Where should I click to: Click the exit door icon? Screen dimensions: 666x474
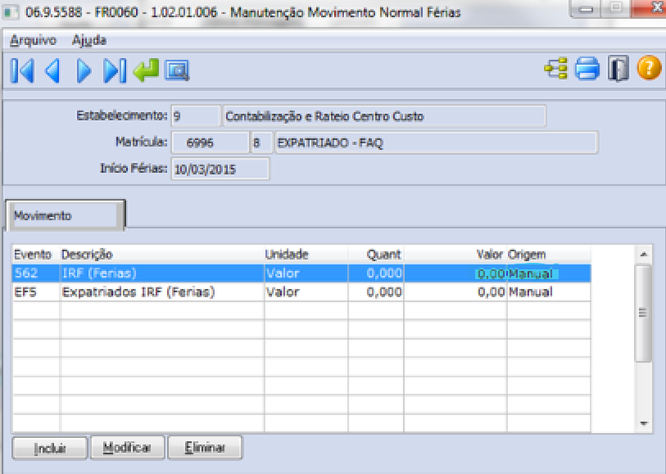[x=618, y=68]
